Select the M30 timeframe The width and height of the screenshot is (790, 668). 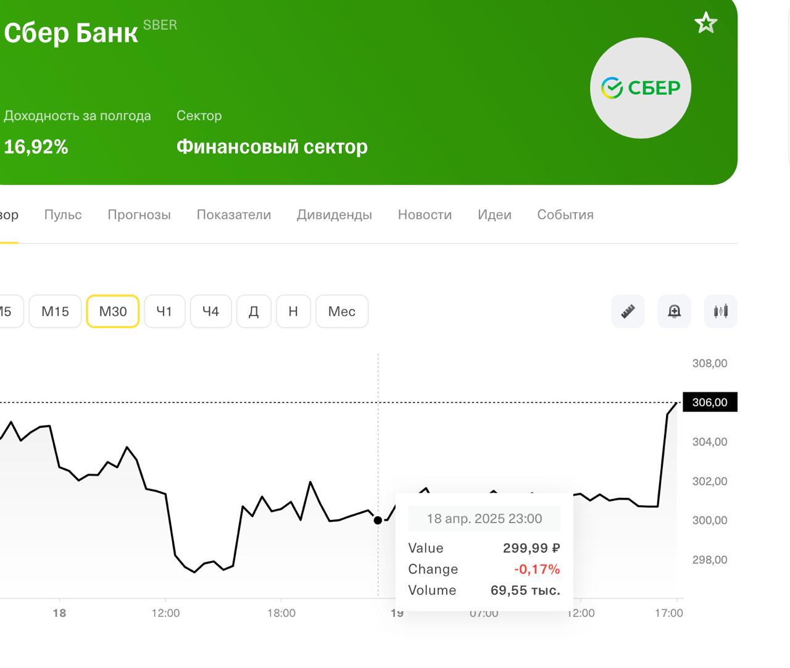113,311
